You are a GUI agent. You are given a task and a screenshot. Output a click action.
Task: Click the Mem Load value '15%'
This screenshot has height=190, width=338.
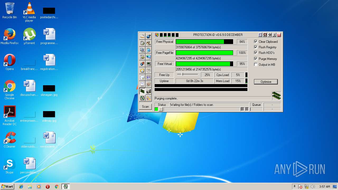pos(238,81)
